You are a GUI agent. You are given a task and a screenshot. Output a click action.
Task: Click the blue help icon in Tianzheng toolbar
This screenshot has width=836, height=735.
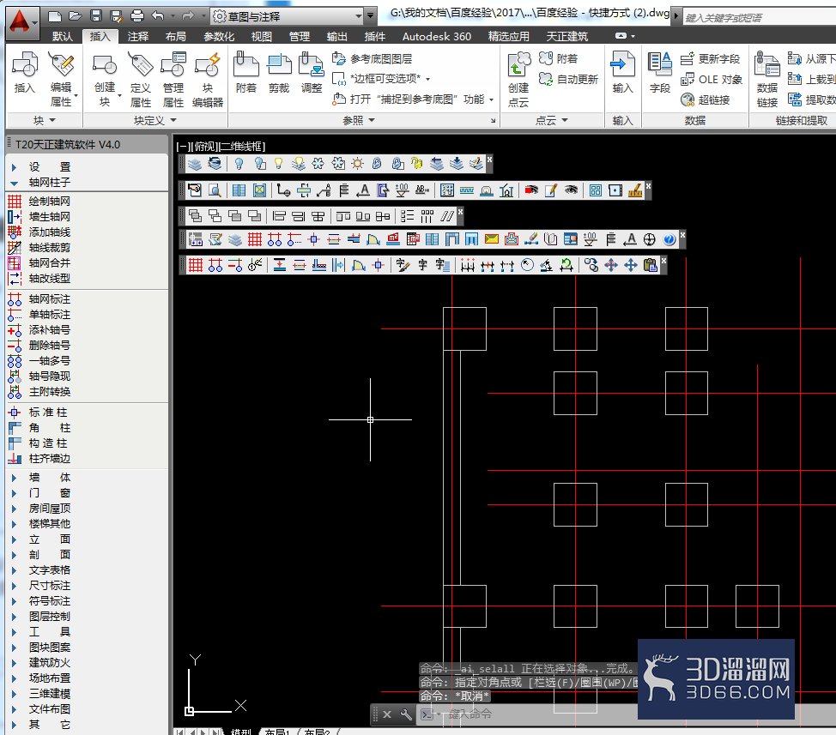pyautogui.click(x=669, y=239)
